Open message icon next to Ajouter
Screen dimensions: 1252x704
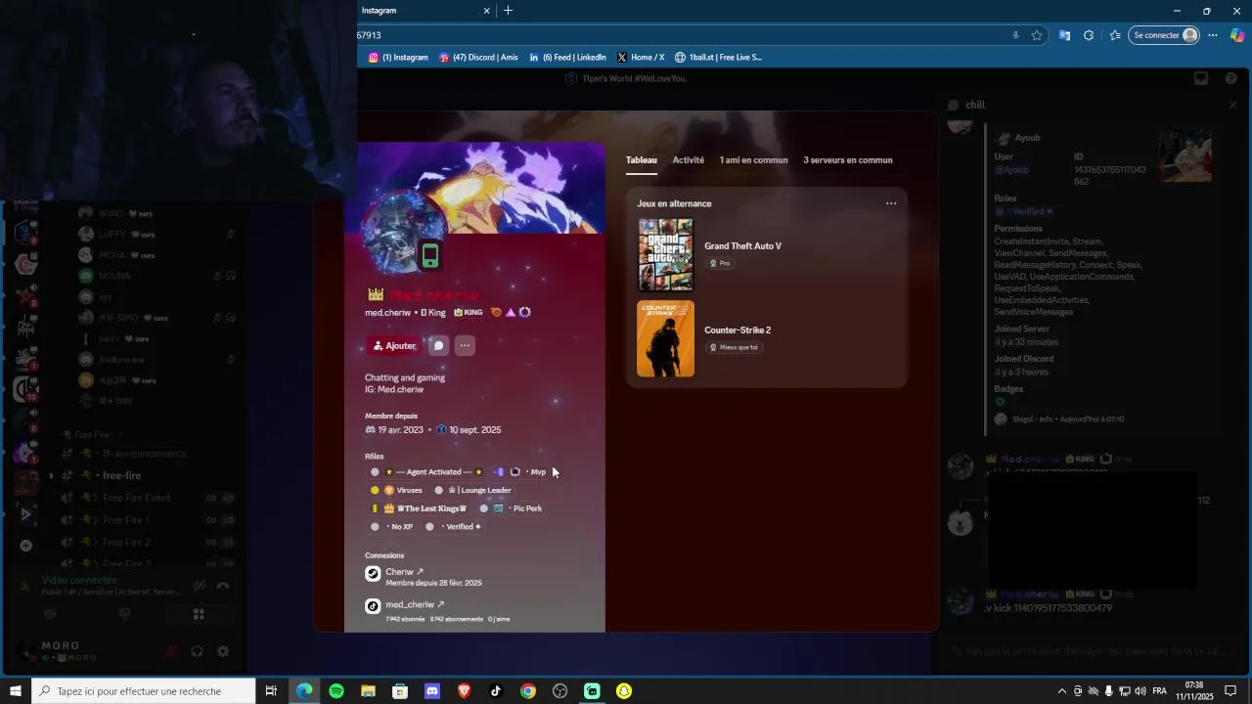pyautogui.click(x=439, y=346)
